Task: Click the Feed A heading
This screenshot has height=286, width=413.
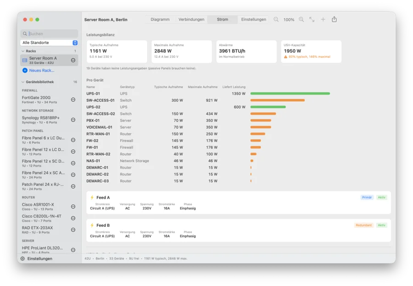Action: point(103,197)
